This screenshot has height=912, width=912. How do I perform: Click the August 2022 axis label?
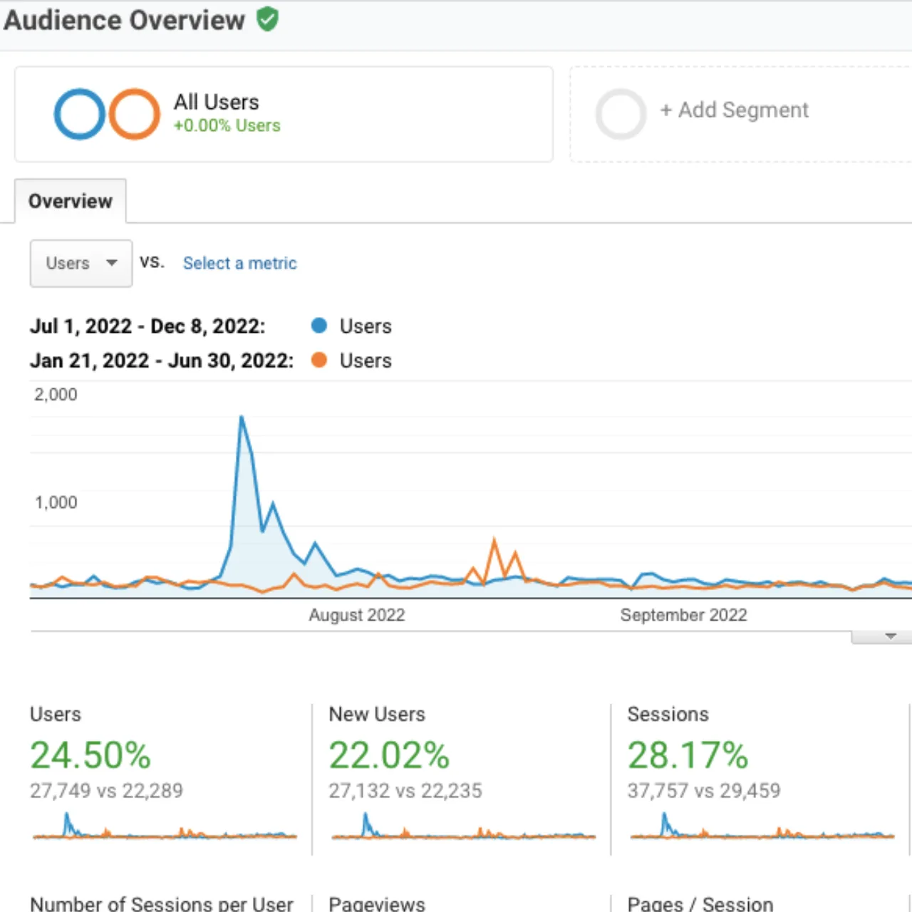[357, 615]
